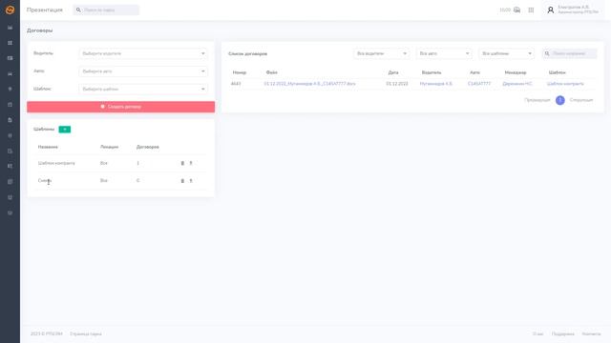Open the Шаблон контракта link in contracts list
This screenshot has height=343, width=611.
coord(565,84)
